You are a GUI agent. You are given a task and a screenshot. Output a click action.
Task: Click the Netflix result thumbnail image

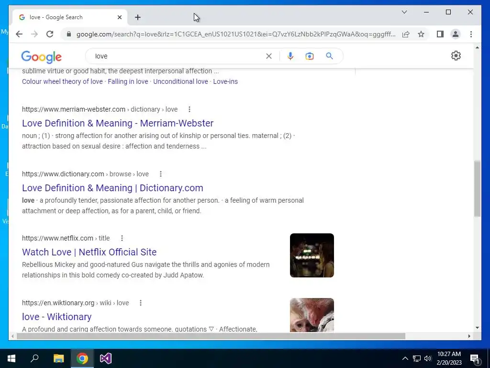tap(312, 255)
